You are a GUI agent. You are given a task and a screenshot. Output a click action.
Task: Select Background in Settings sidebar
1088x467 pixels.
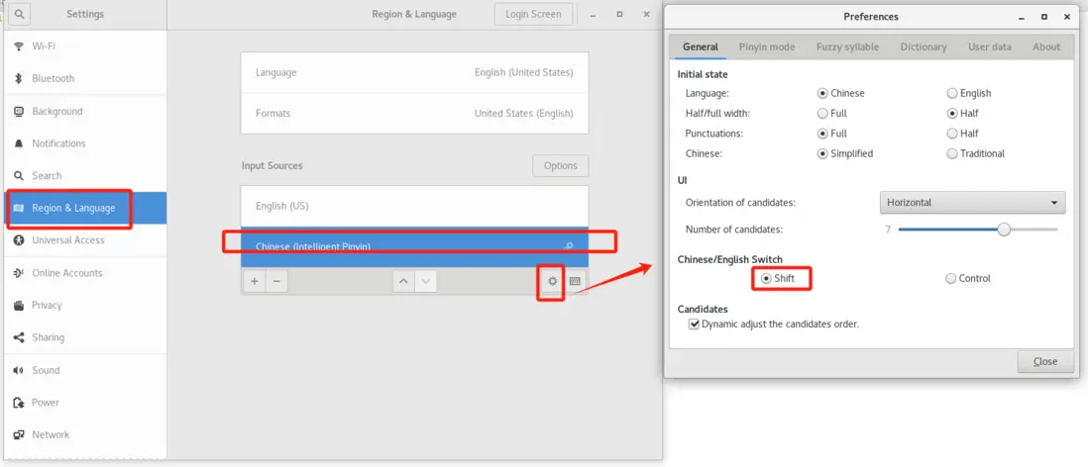pos(84,111)
